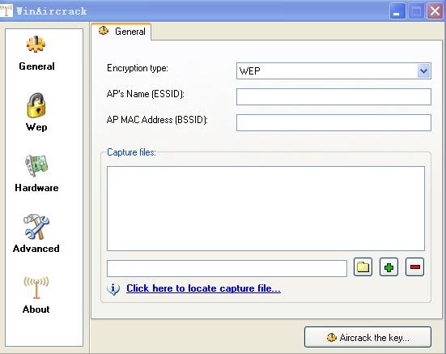The width and height of the screenshot is (446, 354).
Task: Click the AP's Name (ESSID) field
Action: tap(333, 96)
